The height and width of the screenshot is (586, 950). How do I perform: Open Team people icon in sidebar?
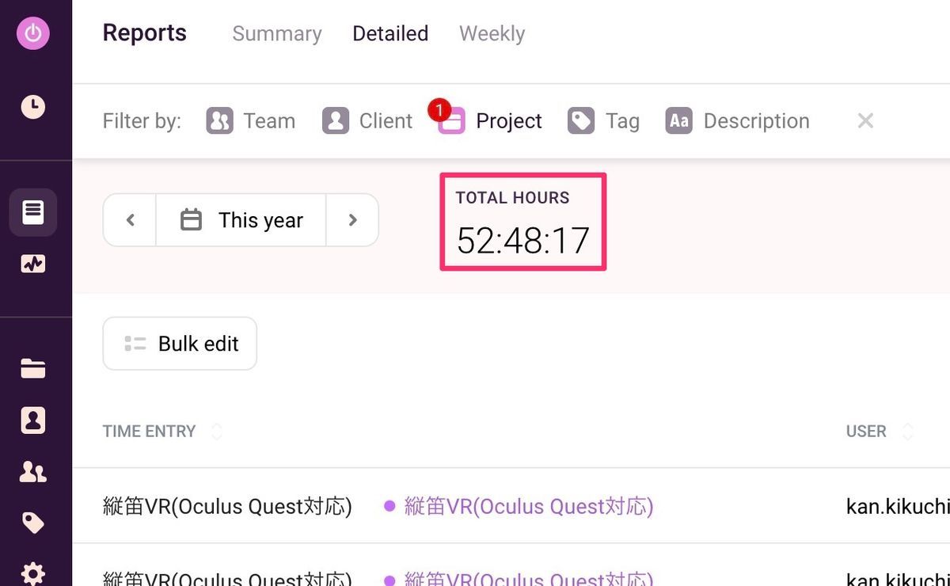32,472
